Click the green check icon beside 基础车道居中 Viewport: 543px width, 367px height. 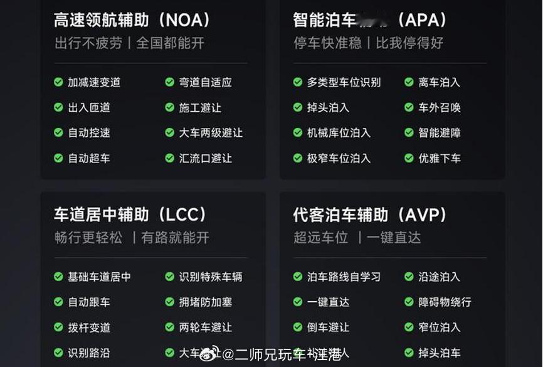[x=58, y=277]
